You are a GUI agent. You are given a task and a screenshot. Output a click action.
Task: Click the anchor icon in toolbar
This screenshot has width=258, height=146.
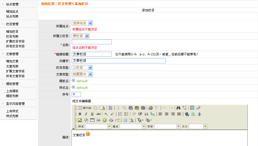tap(199, 114)
